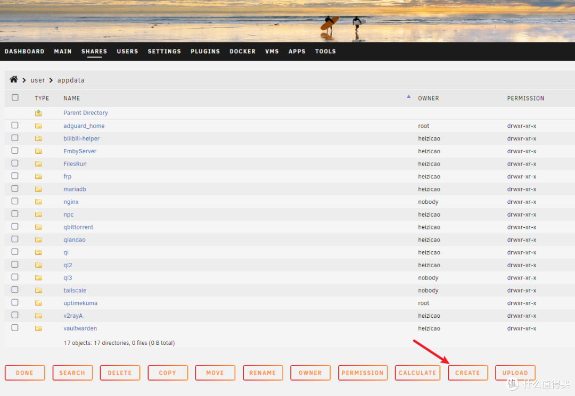
Task: Click the uptimekuma folder icon
Action: 38,303
